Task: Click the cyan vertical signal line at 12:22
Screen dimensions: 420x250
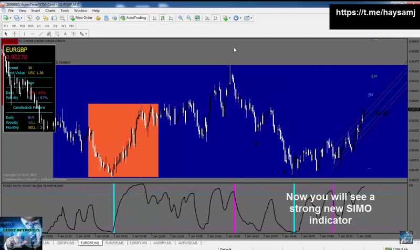Action: 114,208
